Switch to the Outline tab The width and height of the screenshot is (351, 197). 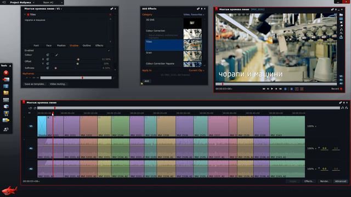(x=87, y=45)
